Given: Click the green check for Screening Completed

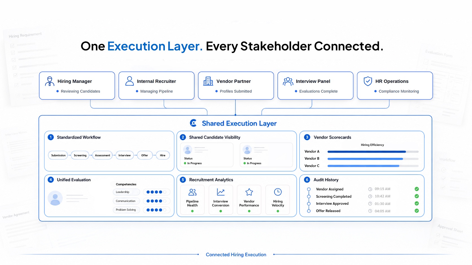Looking at the screenshot, I should (417, 196).
